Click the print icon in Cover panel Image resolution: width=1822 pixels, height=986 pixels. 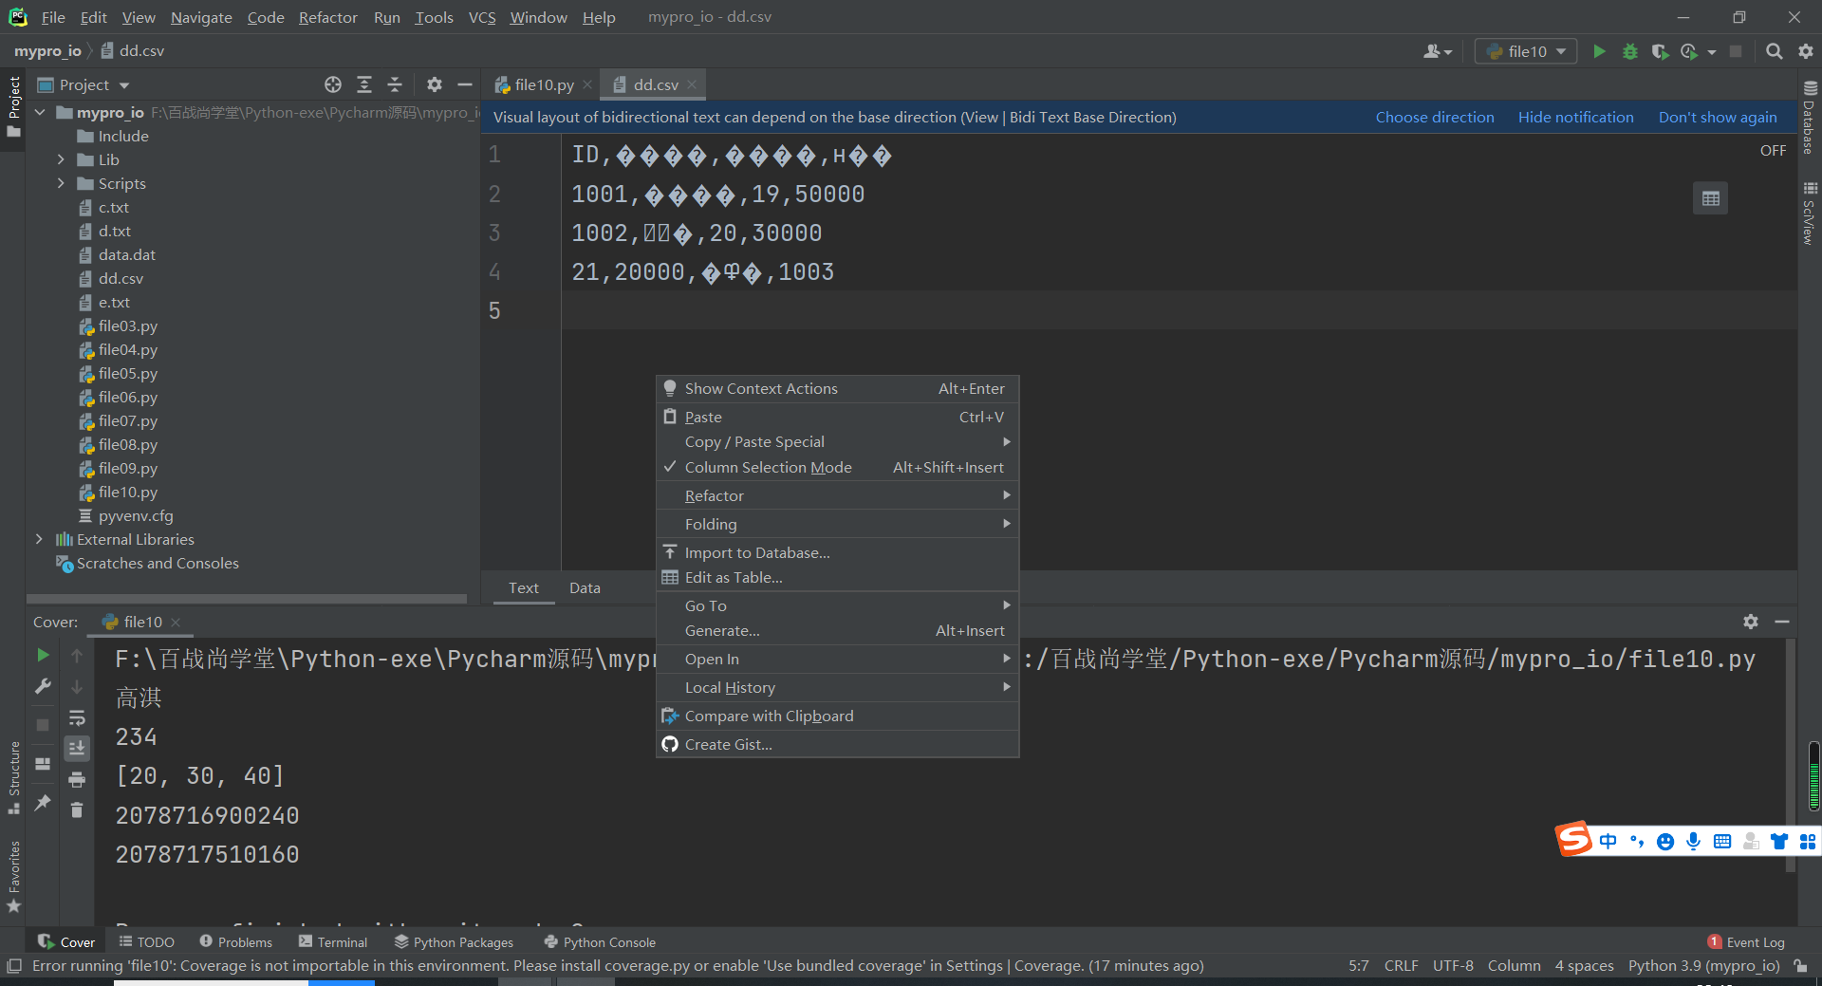tap(77, 779)
